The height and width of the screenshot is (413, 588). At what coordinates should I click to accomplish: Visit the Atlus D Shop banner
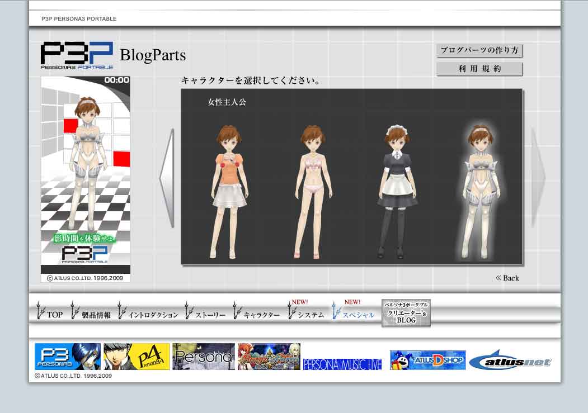click(x=428, y=360)
